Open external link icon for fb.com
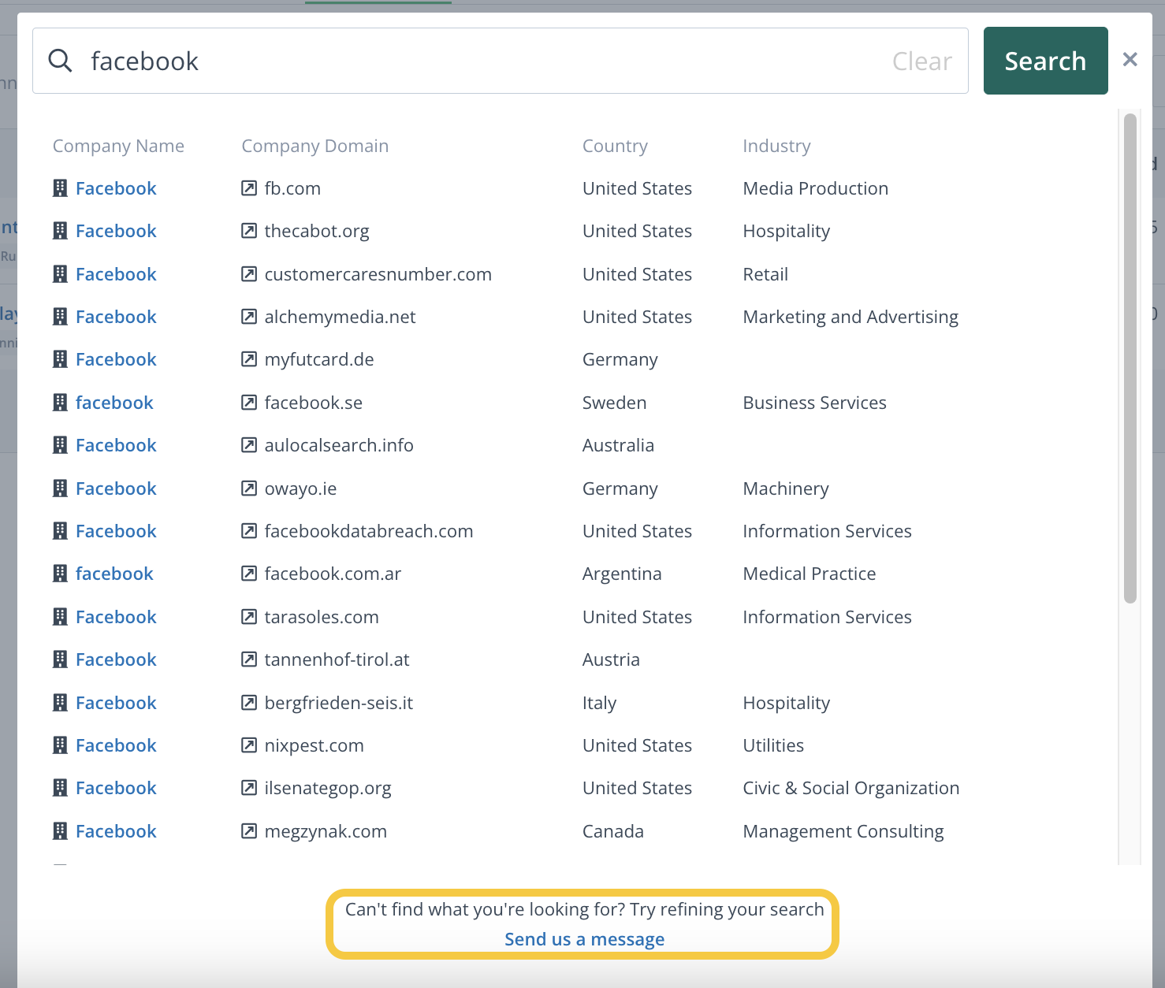1165x988 pixels. [249, 188]
